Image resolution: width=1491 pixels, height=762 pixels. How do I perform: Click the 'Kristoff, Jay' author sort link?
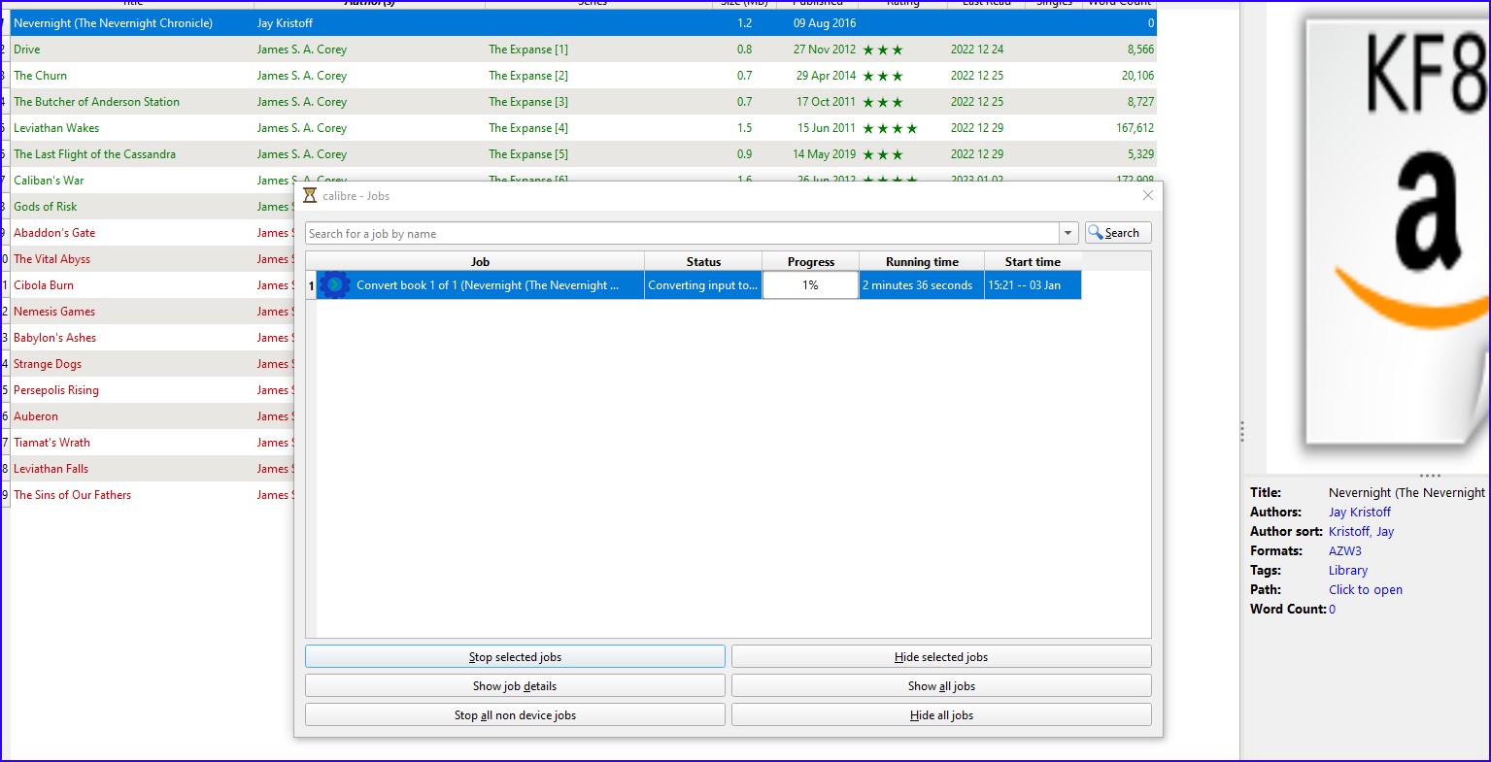click(1361, 531)
